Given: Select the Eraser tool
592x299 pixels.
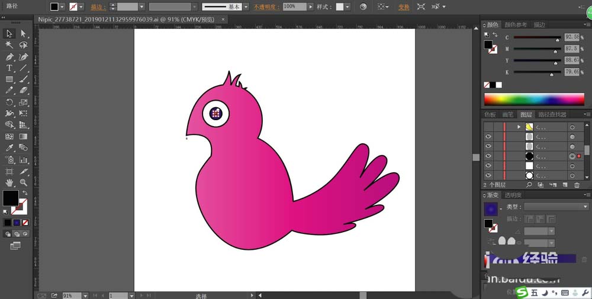Looking at the screenshot, I should [24, 91].
